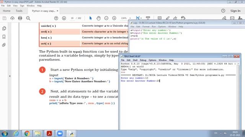Click the upload to cloud icon

pos(12,18)
